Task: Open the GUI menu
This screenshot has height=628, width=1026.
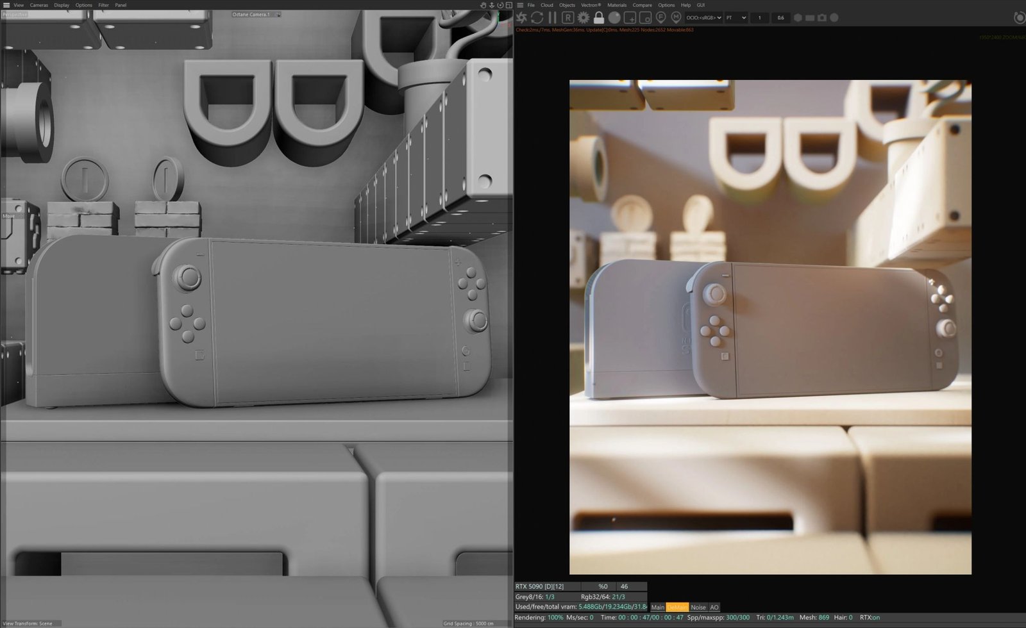Action: pos(701,5)
